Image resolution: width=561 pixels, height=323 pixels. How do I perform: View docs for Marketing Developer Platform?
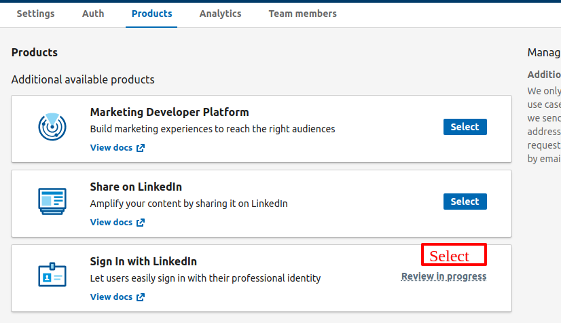click(x=111, y=147)
